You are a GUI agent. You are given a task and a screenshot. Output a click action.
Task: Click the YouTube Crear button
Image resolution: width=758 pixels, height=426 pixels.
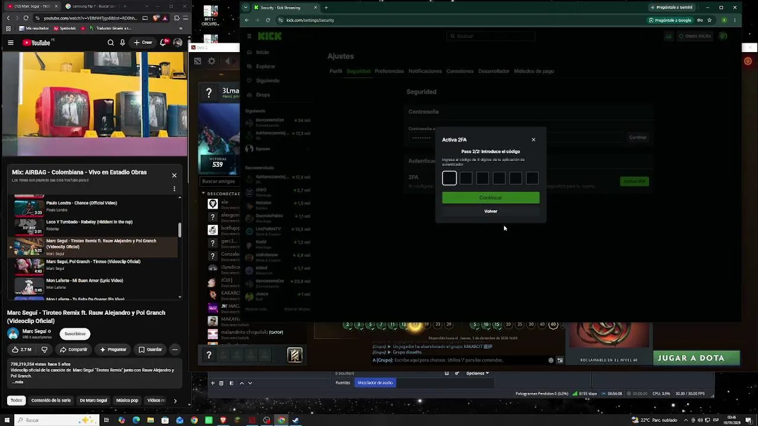[143, 43]
